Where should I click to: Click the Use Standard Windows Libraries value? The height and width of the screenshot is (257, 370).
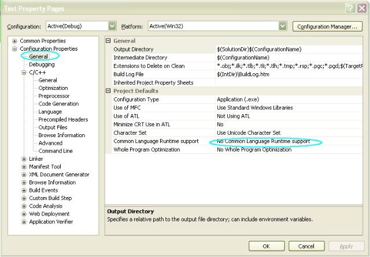point(254,108)
